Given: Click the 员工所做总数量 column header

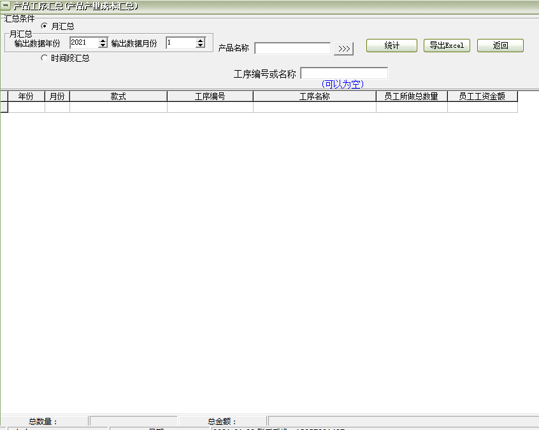Looking at the screenshot, I should click(412, 96).
